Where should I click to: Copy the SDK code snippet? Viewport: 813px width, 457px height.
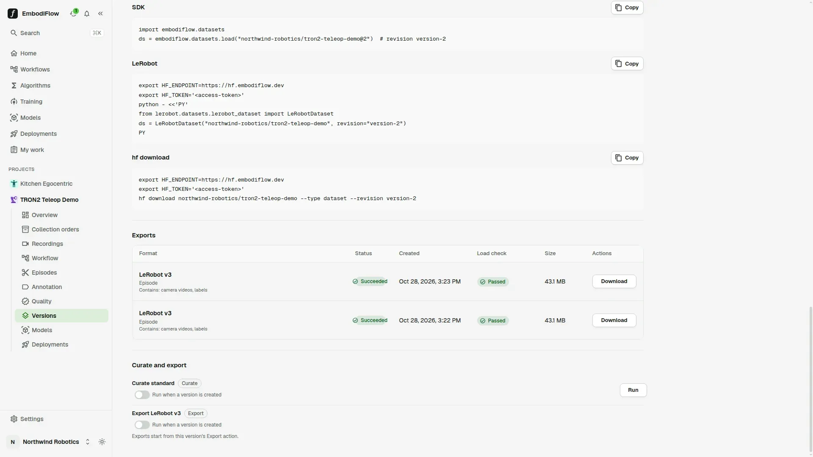pyautogui.click(x=627, y=8)
